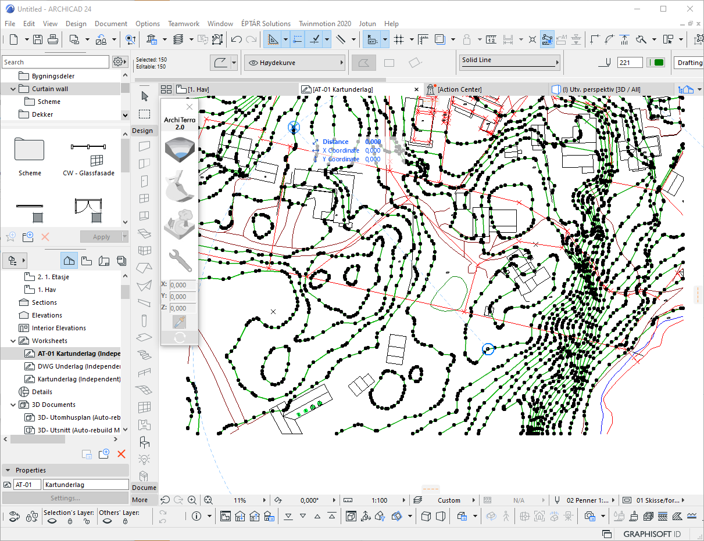This screenshot has width=704, height=541.
Task: Open the Document menu
Action: (111, 24)
